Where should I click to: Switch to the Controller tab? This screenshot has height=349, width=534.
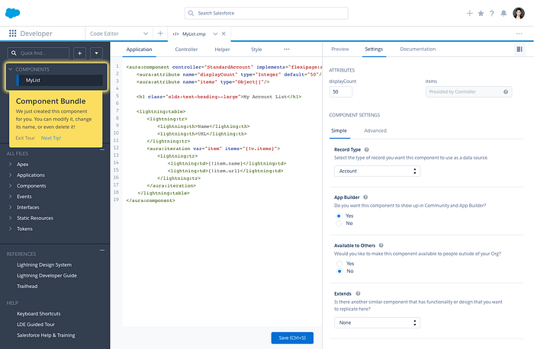click(x=186, y=49)
